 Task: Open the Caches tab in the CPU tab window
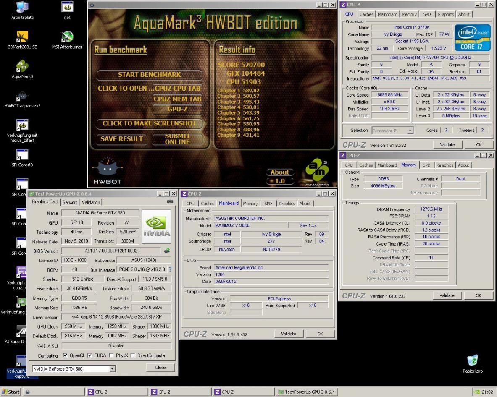[366, 14]
